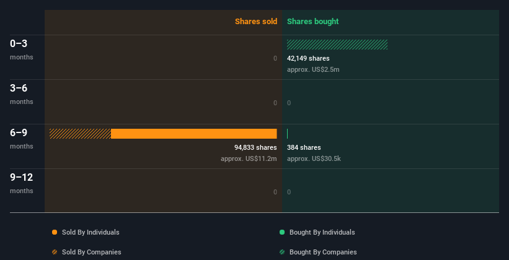Toggle the Bought By Companies legend label
The image size is (509, 260).
pos(323,252)
